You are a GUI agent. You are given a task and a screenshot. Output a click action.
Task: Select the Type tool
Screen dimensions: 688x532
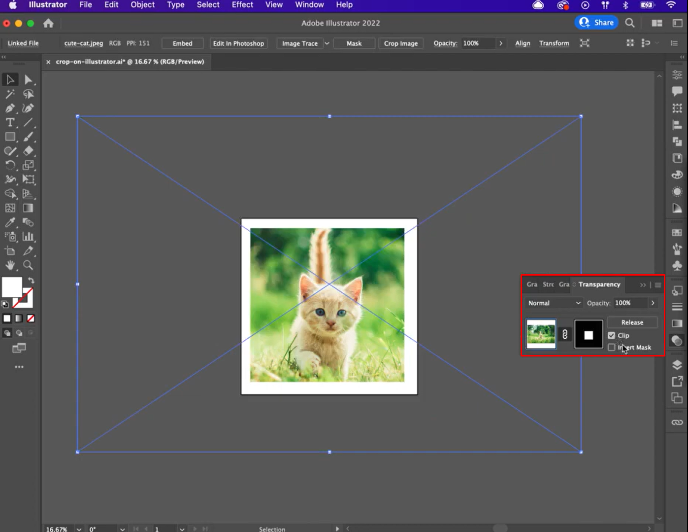coord(10,122)
